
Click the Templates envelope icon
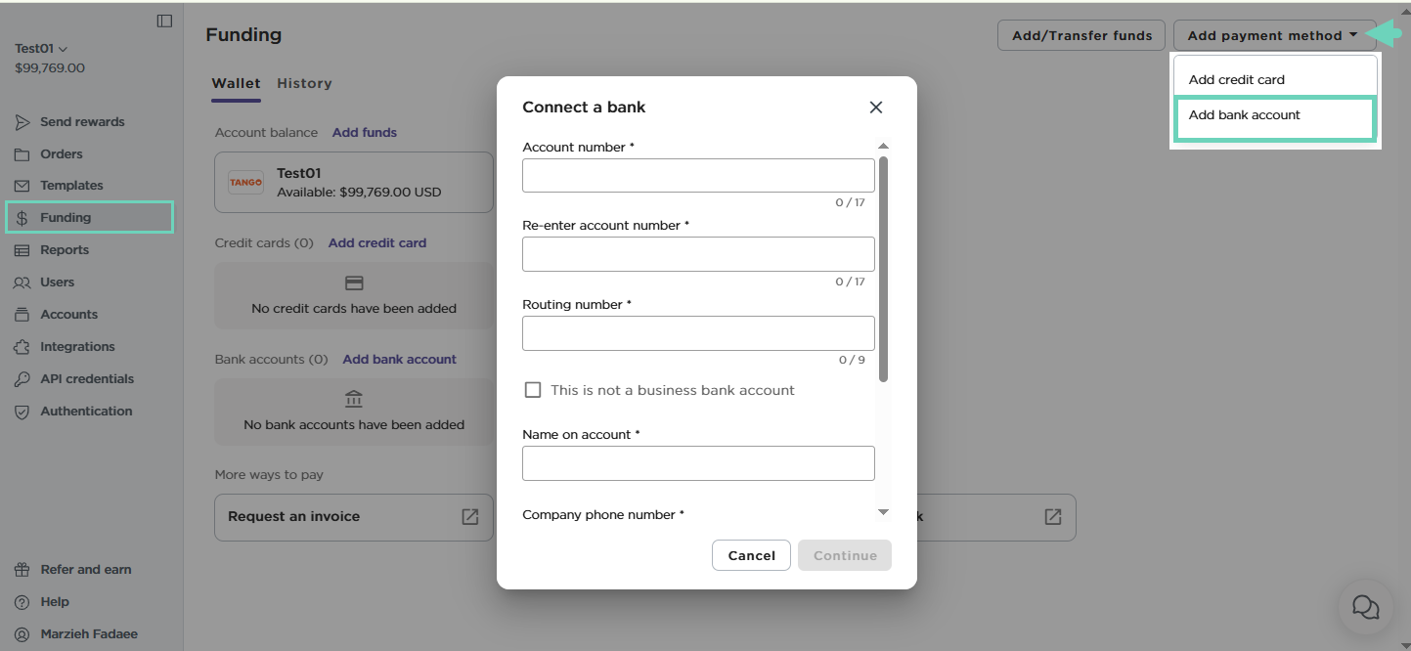click(x=22, y=186)
